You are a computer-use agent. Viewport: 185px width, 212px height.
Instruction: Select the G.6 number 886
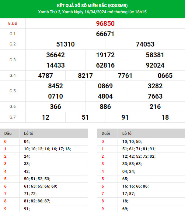(x=105, y=107)
